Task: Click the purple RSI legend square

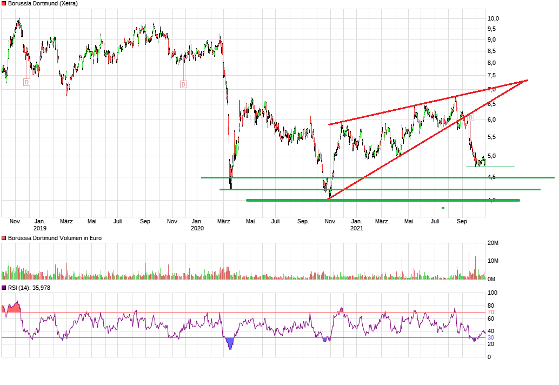Action: pyautogui.click(x=4, y=288)
